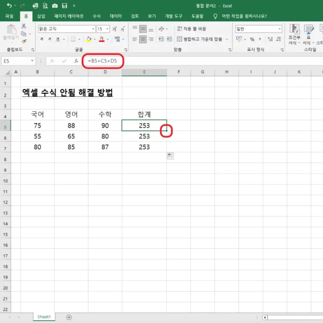Toggle Top Align vertical alignment

(135, 29)
